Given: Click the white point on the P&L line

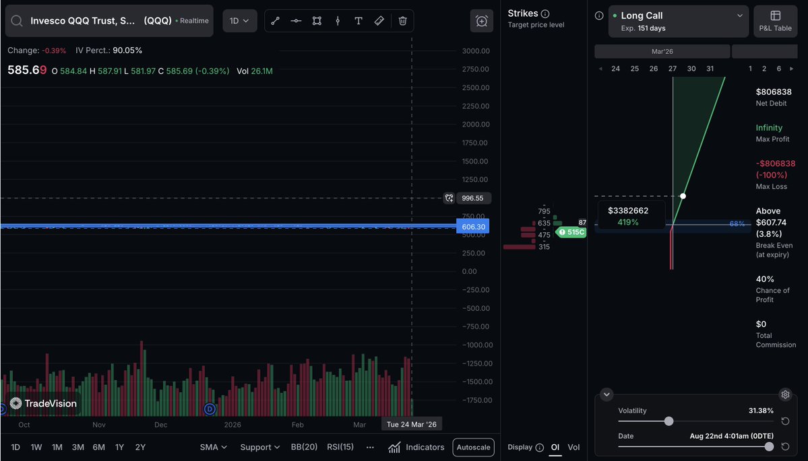Looking at the screenshot, I should [683, 196].
